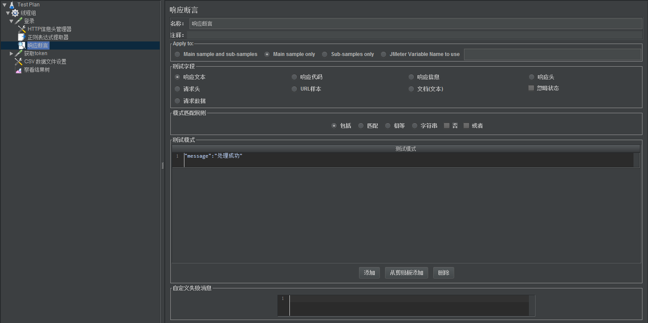Viewport: 648px width, 323px height.
Task: Click the 正则表达式提取器 document icon
Action: 21,37
